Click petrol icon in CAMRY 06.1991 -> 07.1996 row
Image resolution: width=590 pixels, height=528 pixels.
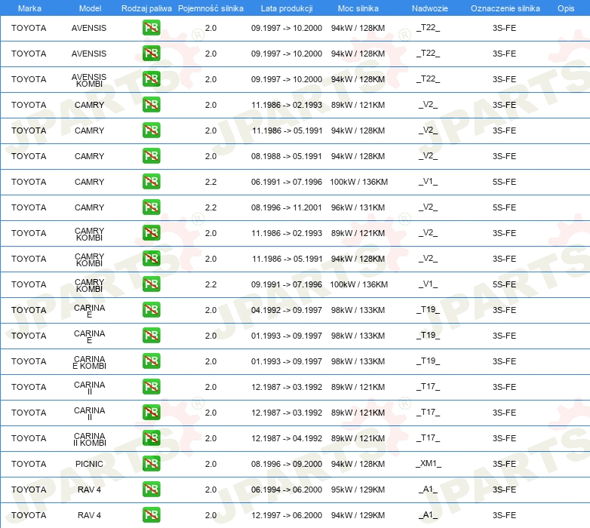151,181
